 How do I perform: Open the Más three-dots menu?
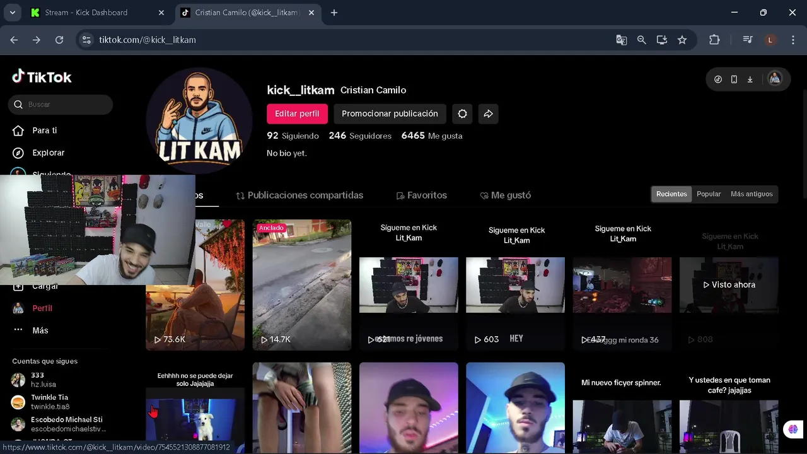coord(18,330)
